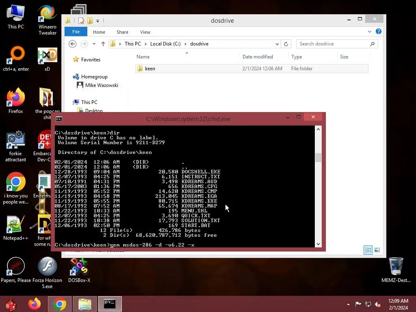Launch DOSBox-X desktop shortcut

click(x=79, y=270)
